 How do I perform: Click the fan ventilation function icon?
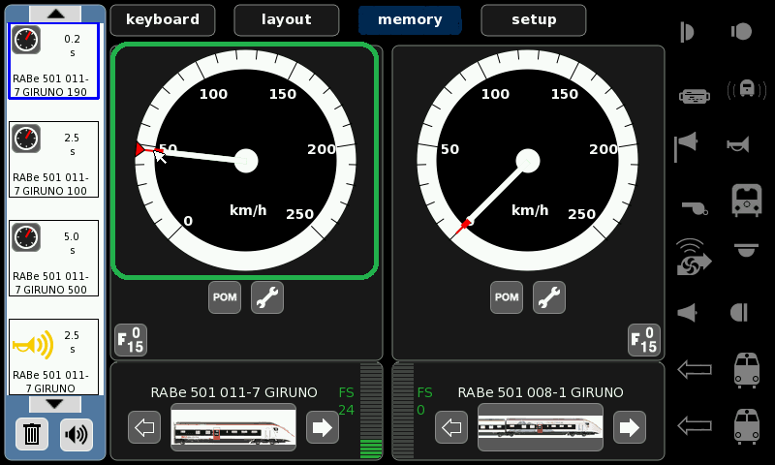click(x=692, y=257)
